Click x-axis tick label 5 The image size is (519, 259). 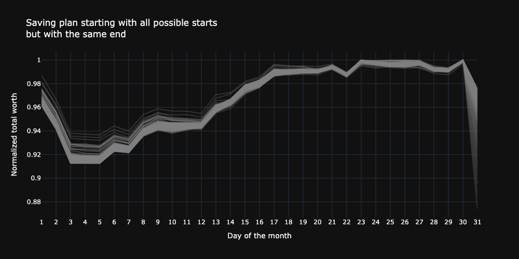click(100, 222)
